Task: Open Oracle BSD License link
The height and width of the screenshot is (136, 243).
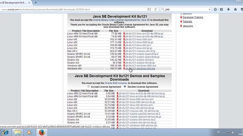Action: tap(116, 83)
